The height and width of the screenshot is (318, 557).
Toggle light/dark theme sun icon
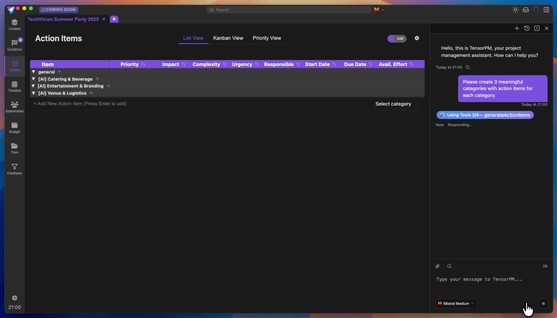[x=515, y=10]
